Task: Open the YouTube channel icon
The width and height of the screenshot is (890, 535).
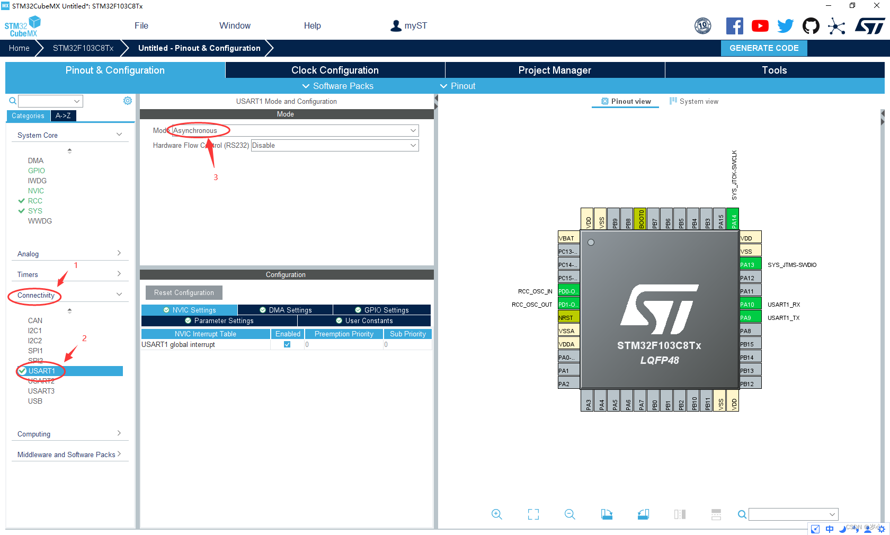Action: tap(760, 26)
